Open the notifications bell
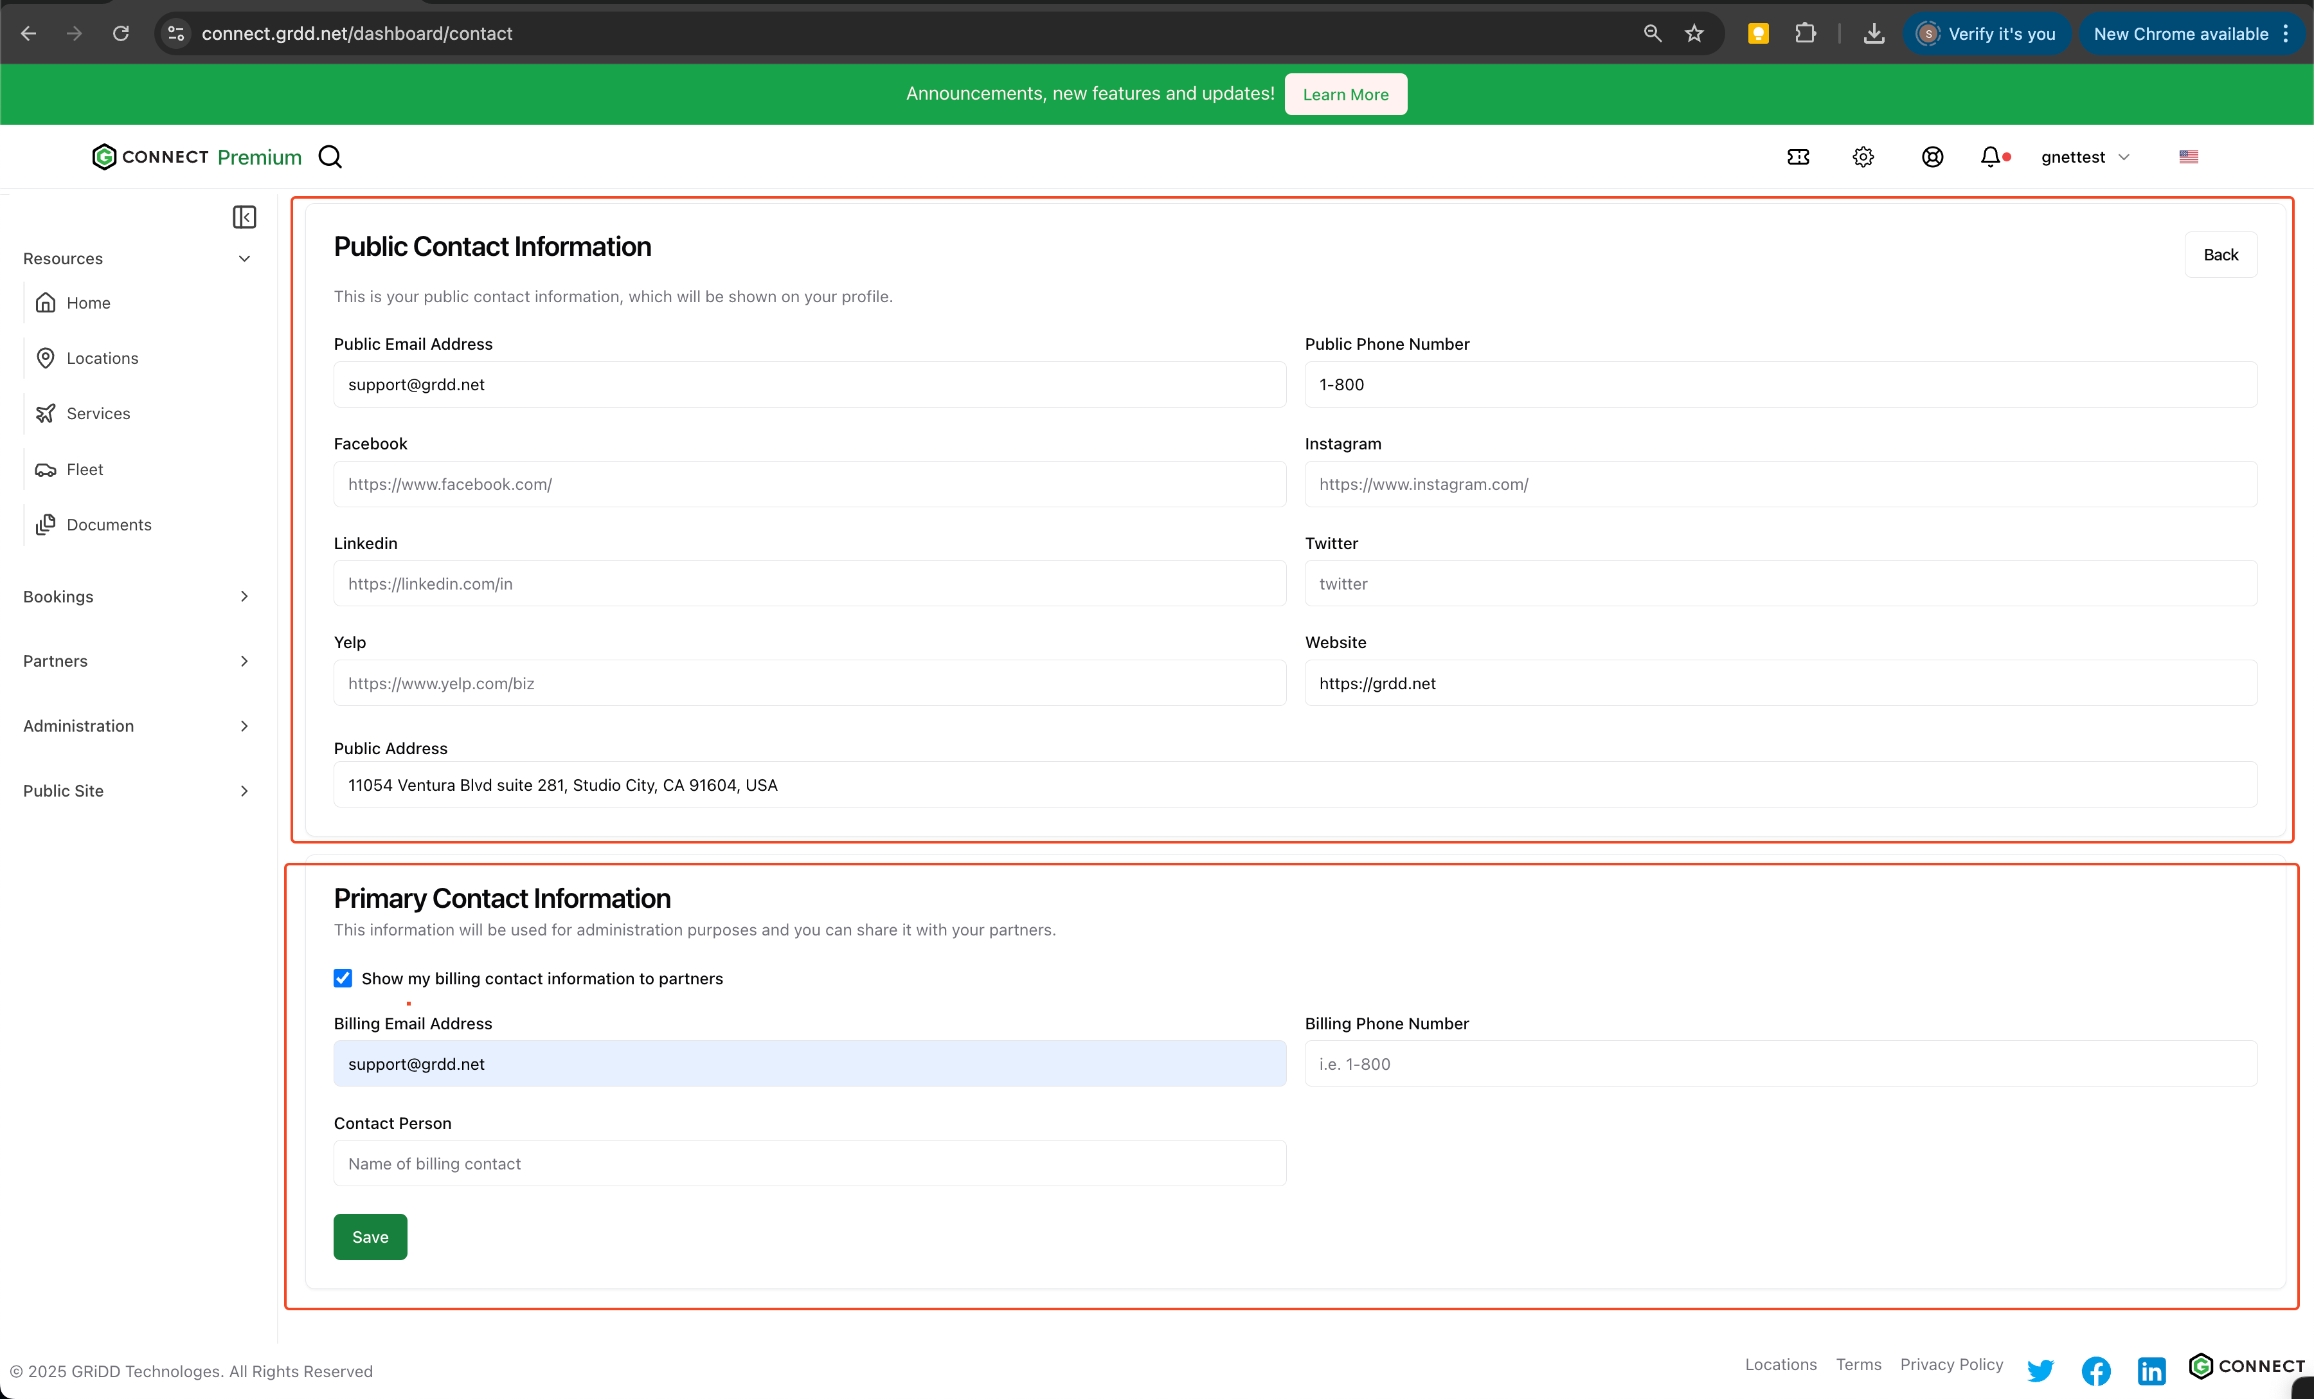 click(1990, 157)
